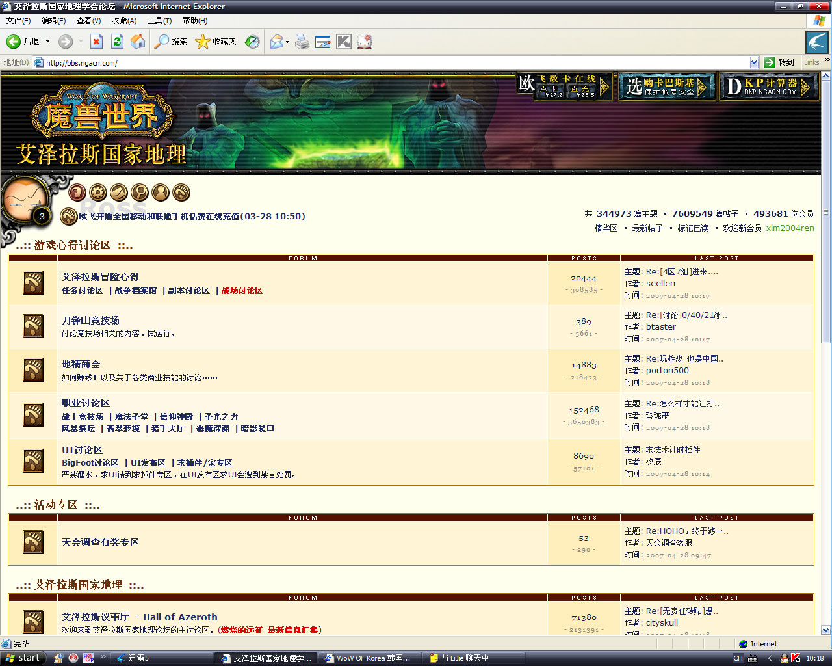Image resolution: width=832 pixels, height=666 pixels.
Task: Open the 精华区 link
Action: tap(606, 228)
